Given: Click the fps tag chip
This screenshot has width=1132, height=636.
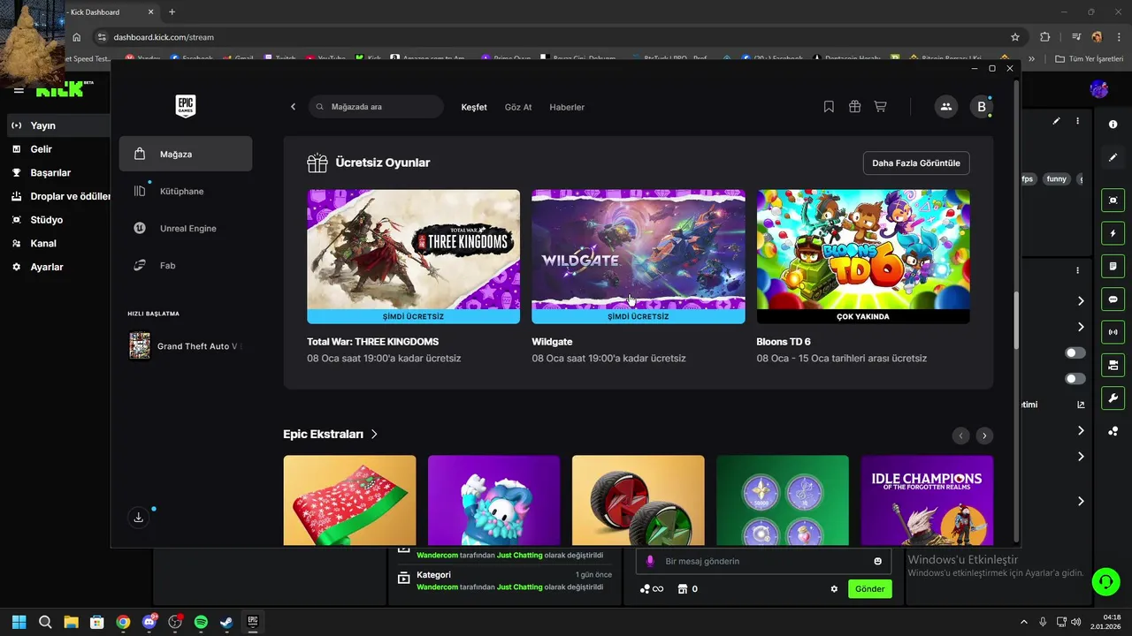Looking at the screenshot, I should [x=1028, y=178].
